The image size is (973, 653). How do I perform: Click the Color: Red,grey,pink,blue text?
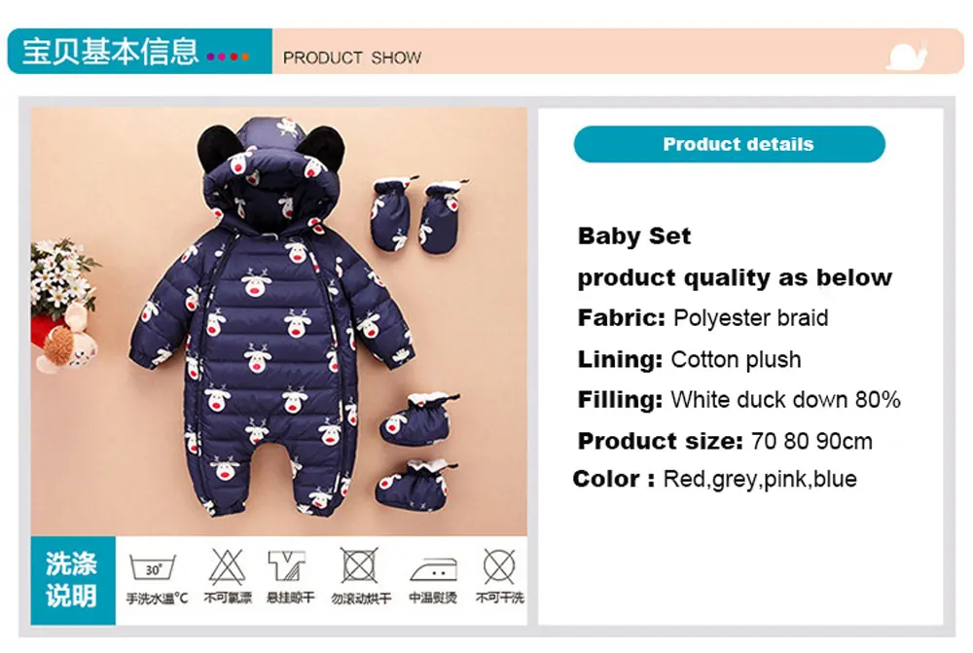715,479
